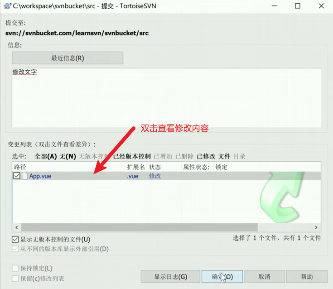Confirm commit with 确定(O) button
Image resolution: width=333 pixels, height=289 pixels.
click(222, 277)
